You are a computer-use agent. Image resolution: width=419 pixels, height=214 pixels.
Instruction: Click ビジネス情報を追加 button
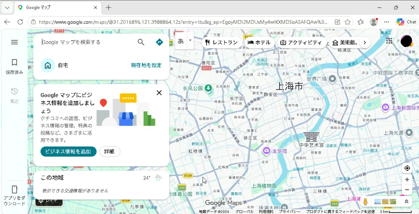pos(68,152)
